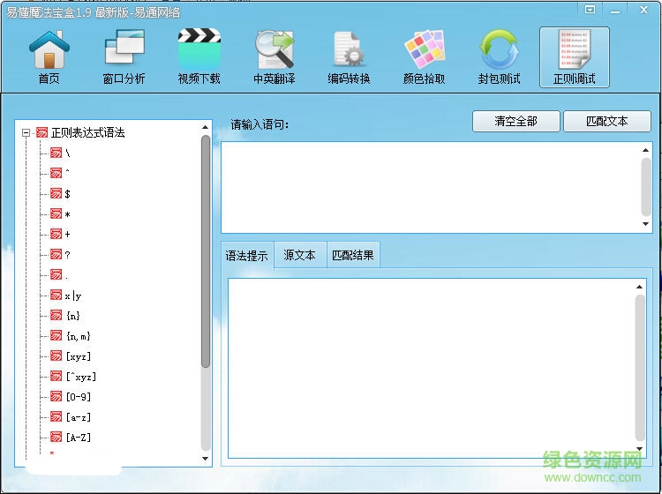The width and height of the screenshot is (662, 494).
Task: Click the syntax tree scroll down arrow
Action: (205, 459)
